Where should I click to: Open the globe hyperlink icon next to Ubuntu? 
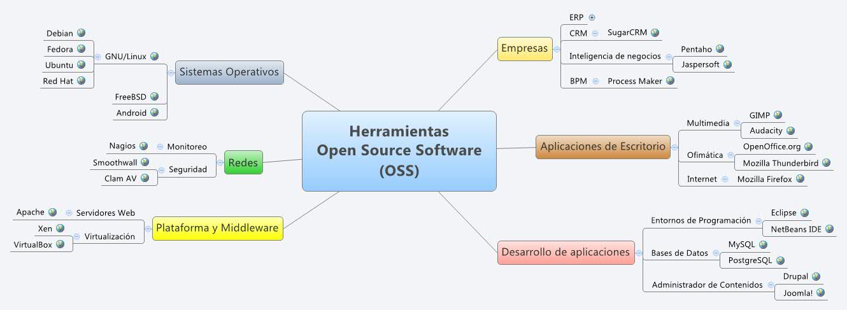(x=81, y=65)
